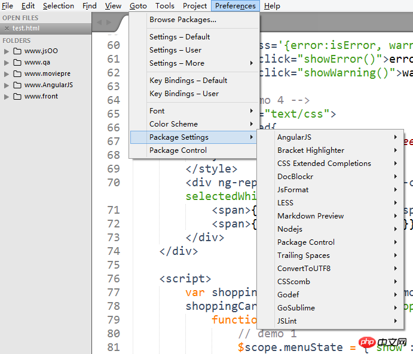413x354 pixels.
Task: Open DocBlockr package settings
Action: 330,177
